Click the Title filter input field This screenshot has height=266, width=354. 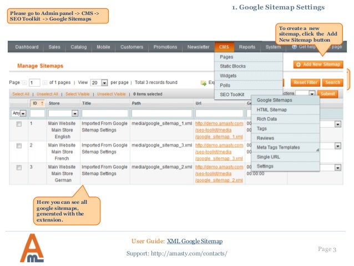pyautogui.click(x=105, y=113)
